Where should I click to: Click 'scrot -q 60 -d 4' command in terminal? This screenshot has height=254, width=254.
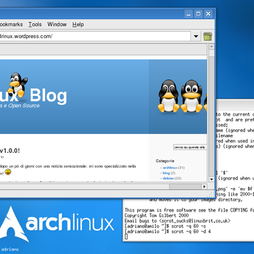click(191, 231)
